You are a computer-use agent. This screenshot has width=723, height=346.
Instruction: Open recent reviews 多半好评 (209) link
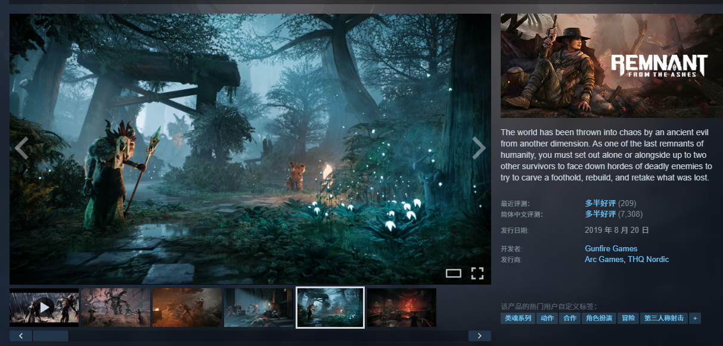[x=600, y=204]
